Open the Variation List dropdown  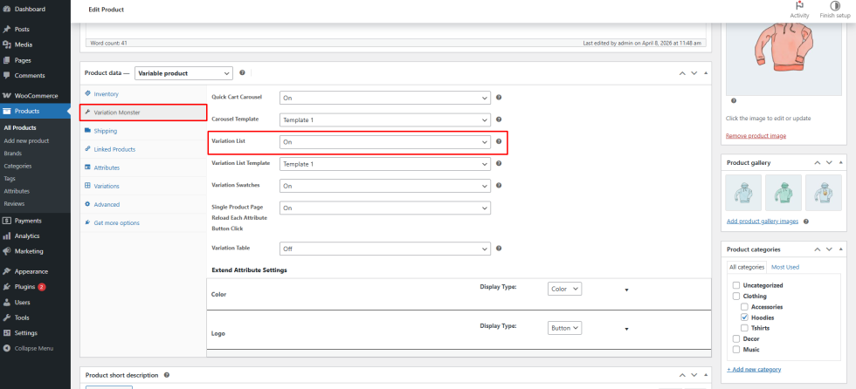click(x=384, y=141)
